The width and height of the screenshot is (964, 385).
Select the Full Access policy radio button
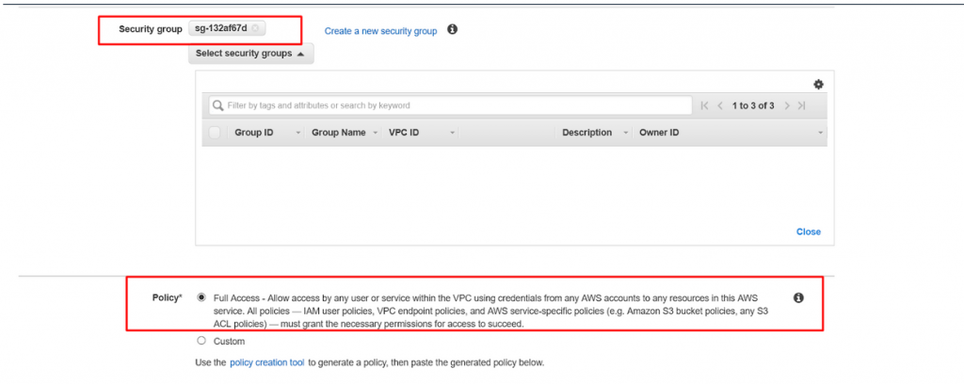coord(201,297)
